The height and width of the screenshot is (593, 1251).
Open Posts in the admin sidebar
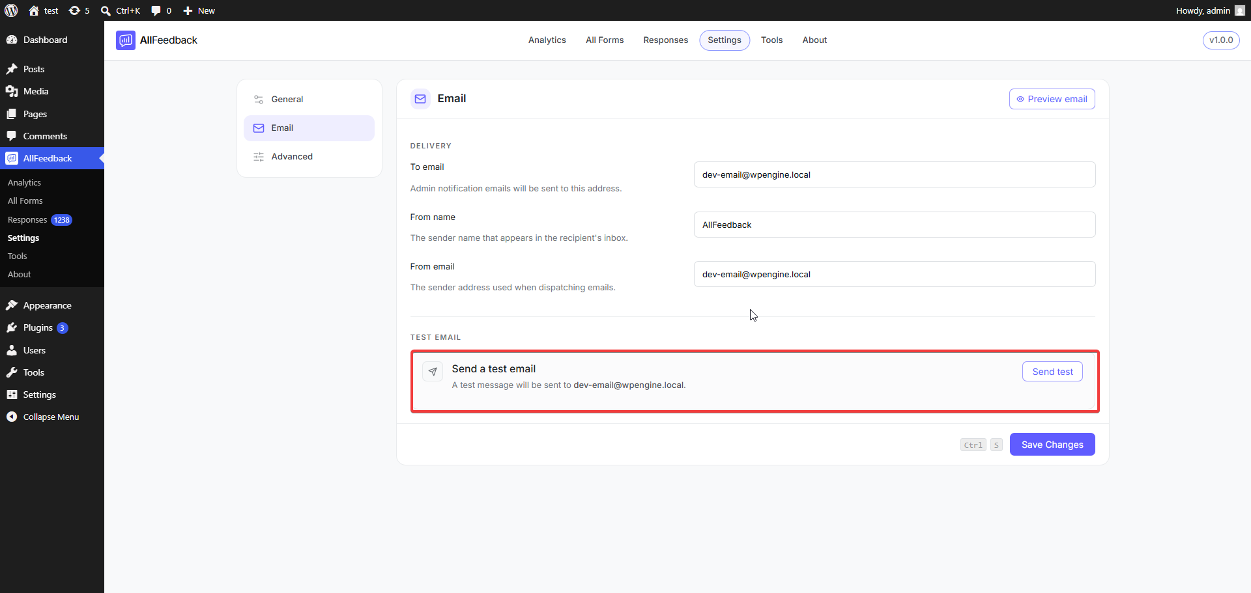(52, 69)
